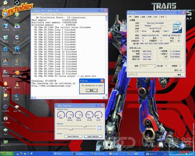
Task: Activate the Super PI taskbar button
Action: [x=154, y=154]
